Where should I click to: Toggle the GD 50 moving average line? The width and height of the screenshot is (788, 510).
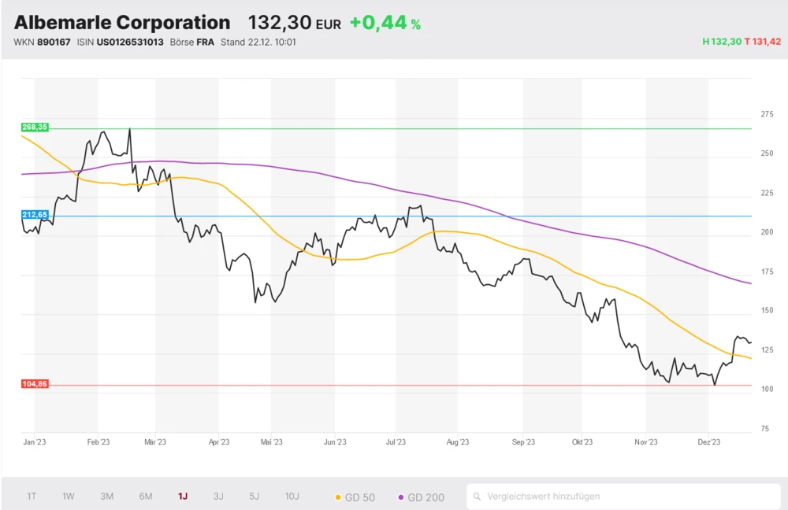tap(355, 497)
